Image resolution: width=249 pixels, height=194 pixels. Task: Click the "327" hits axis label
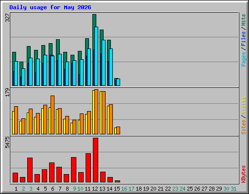pos(7,18)
